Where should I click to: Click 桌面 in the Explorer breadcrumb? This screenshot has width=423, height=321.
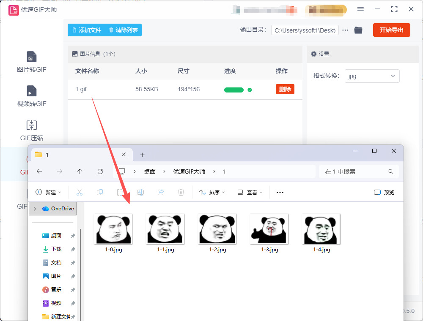coord(149,171)
